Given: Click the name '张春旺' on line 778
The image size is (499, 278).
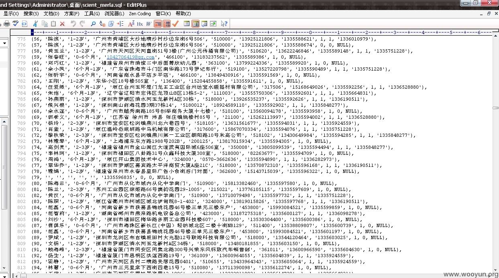Looking at the screenshot, I should click(x=56, y=57).
